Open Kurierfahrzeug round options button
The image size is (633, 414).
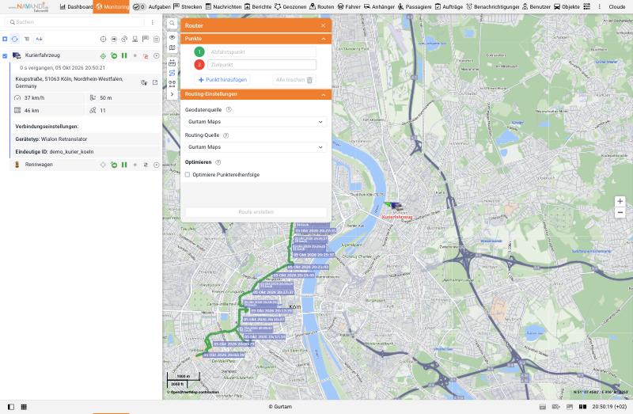[156, 56]
